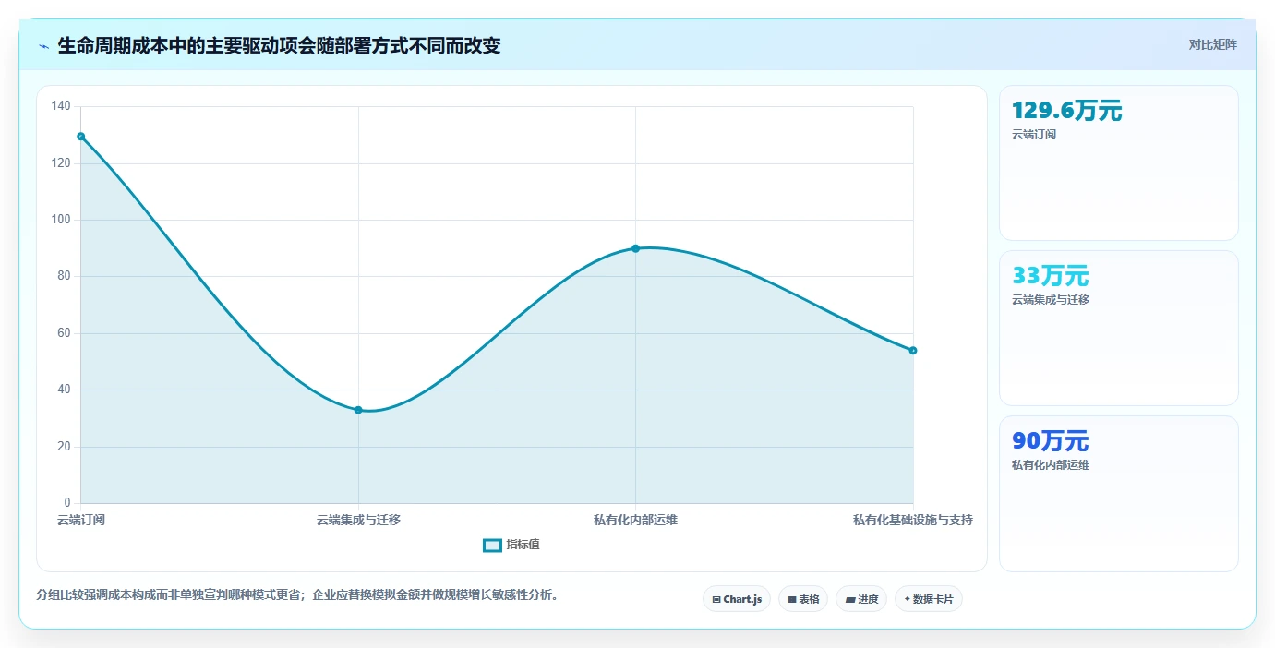1275x648 pixels.
Task: Click the 对比矩阵 label in header
Action: pos(1212,44)
